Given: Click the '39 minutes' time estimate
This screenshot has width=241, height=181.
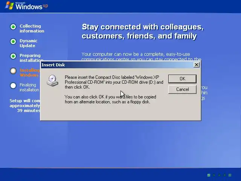Looking at the screenshot, I should click(29, 110).
